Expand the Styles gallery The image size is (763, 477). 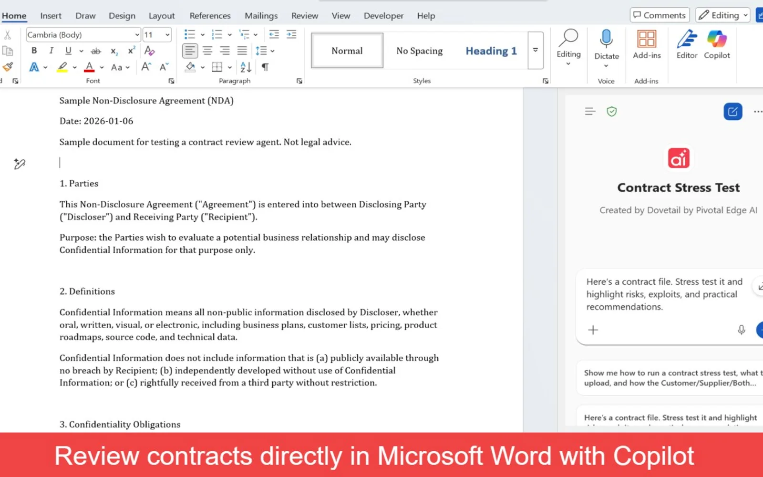click(536, 50)
